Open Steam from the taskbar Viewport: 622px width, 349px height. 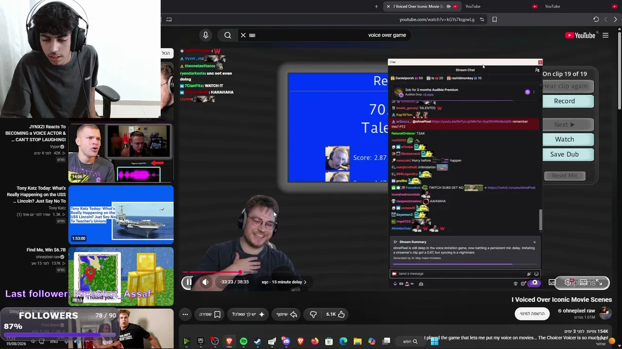258,341
